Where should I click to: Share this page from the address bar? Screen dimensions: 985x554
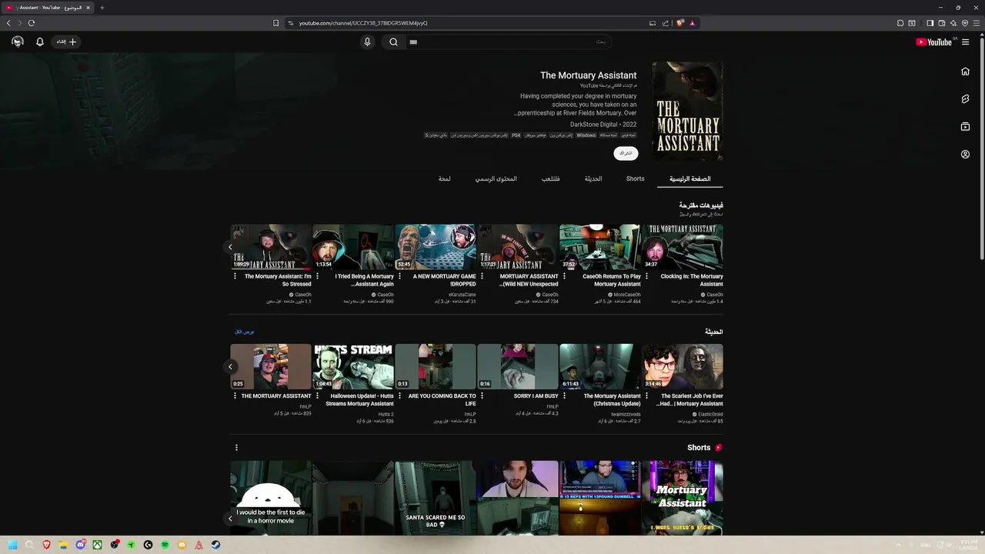coord(666,23)
